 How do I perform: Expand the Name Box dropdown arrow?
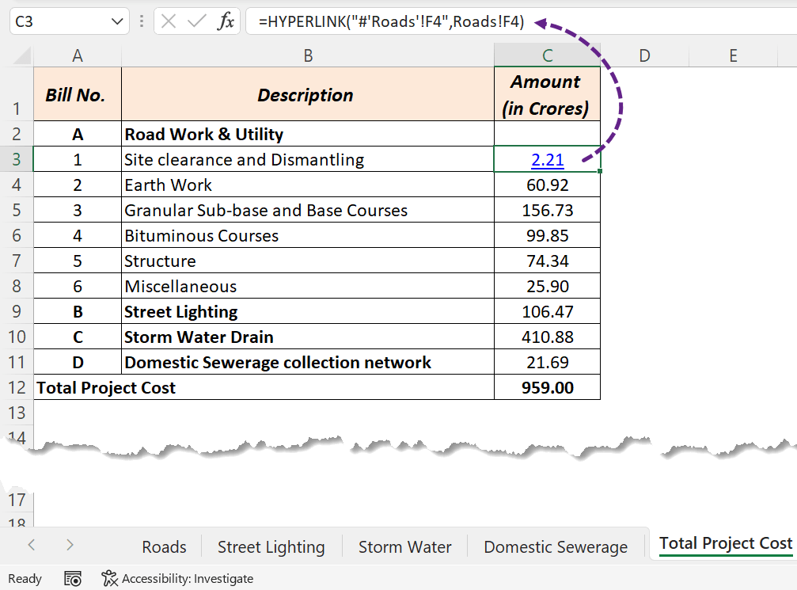point(117,21)
